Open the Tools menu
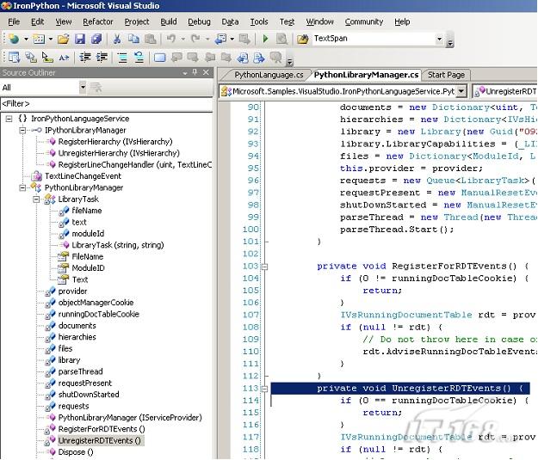The height and width of the screenshot is (460, 538). click(x=259, y=22)
